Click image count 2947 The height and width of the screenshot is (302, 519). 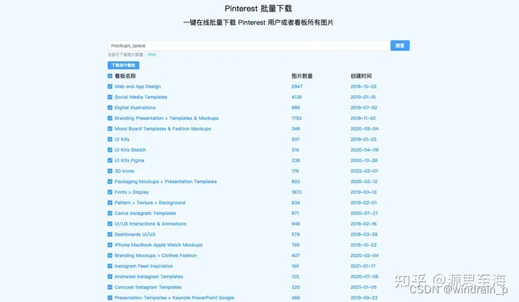[297, 86]
